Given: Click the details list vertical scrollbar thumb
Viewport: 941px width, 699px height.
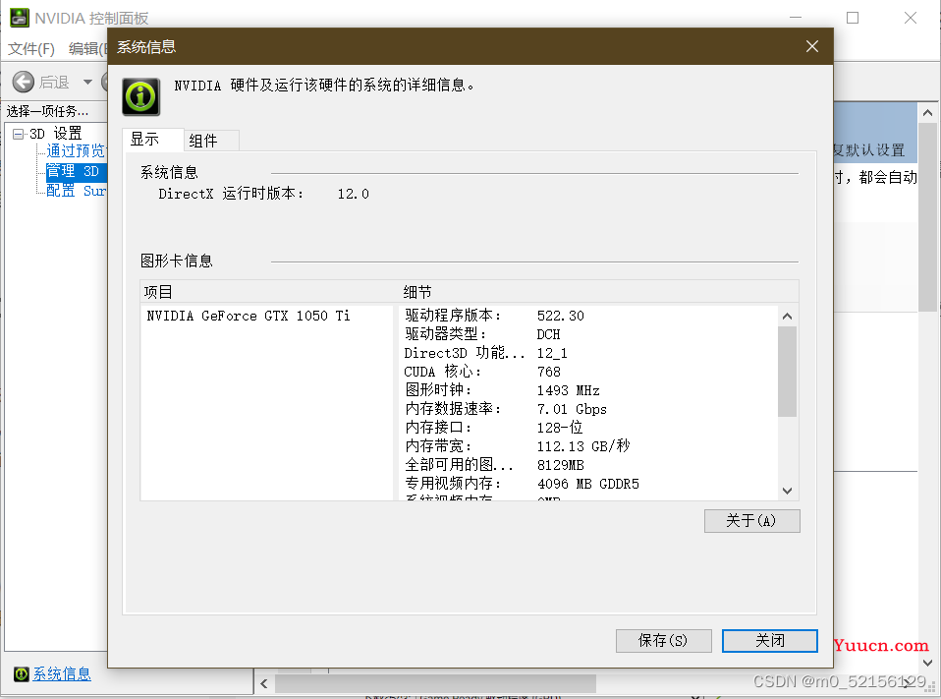Looking at the screenshot, I should (788, 371).
